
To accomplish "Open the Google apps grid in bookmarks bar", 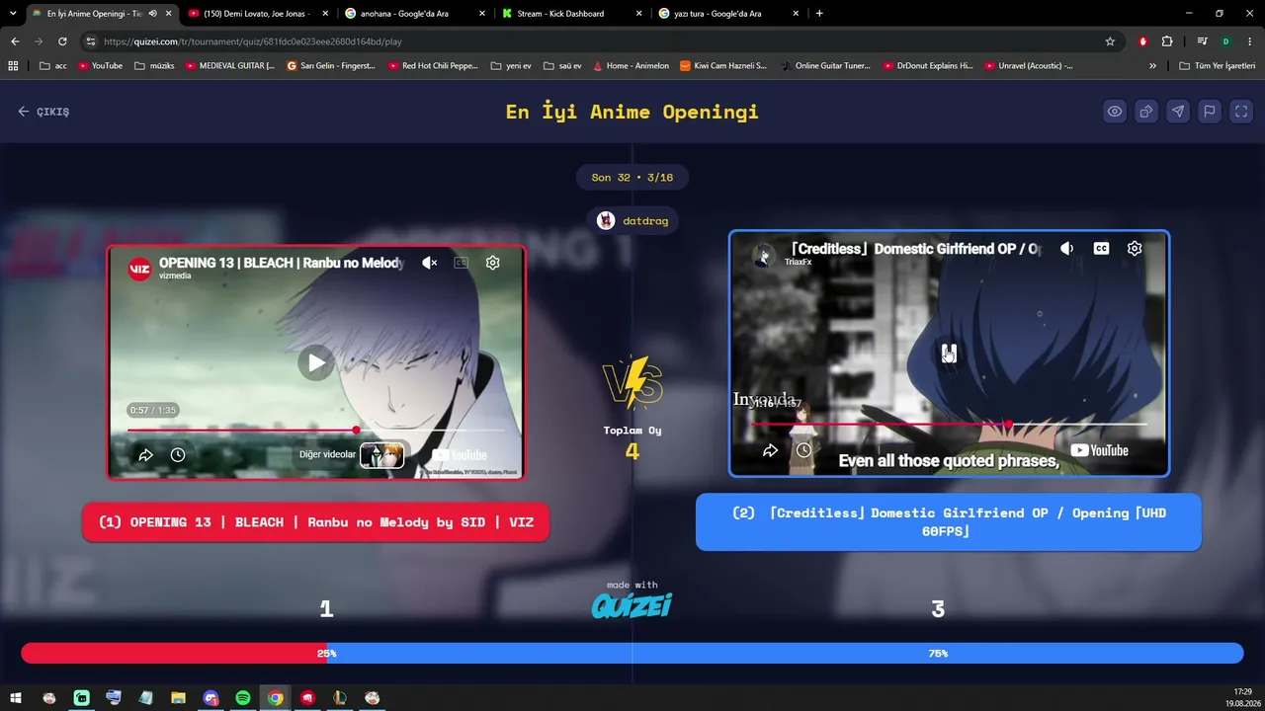I will click(x=13, y=66).
